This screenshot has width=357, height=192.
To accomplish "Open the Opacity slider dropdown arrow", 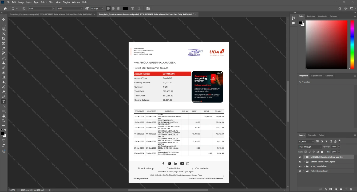I will 339,147.
